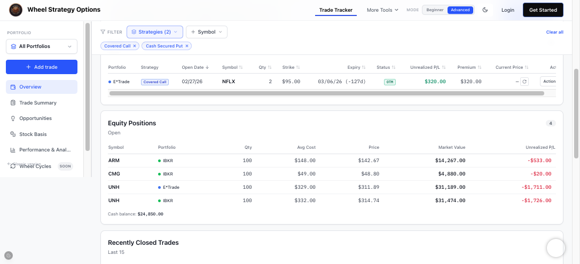Open the round floating chat button

pyautogui.click(x=555, y=248)
